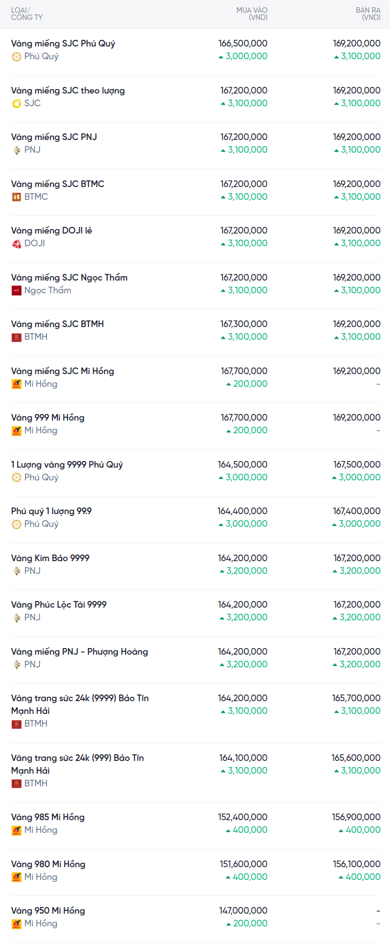Viewport: 390px width, 943px height.
Task: Click the 156,900,000 sell price of Vàng 985
Action: click(356, 817)
